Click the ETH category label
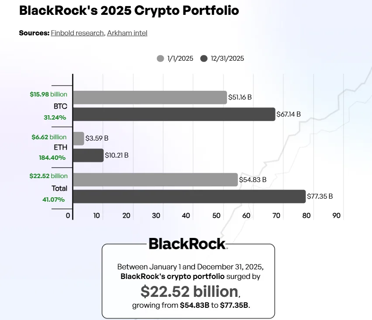The image size is (372, 320). [60, 147]
